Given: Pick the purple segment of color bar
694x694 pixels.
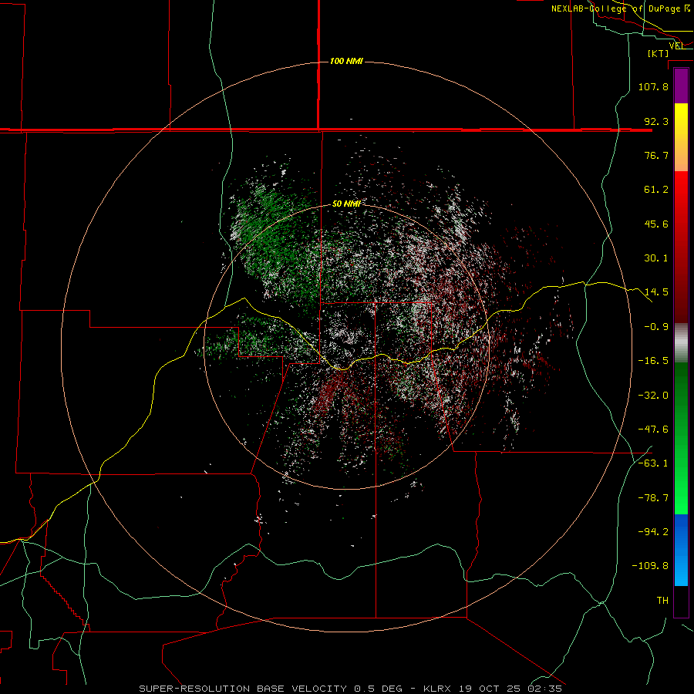Looking at the screenshot, I should click(681, 86).
